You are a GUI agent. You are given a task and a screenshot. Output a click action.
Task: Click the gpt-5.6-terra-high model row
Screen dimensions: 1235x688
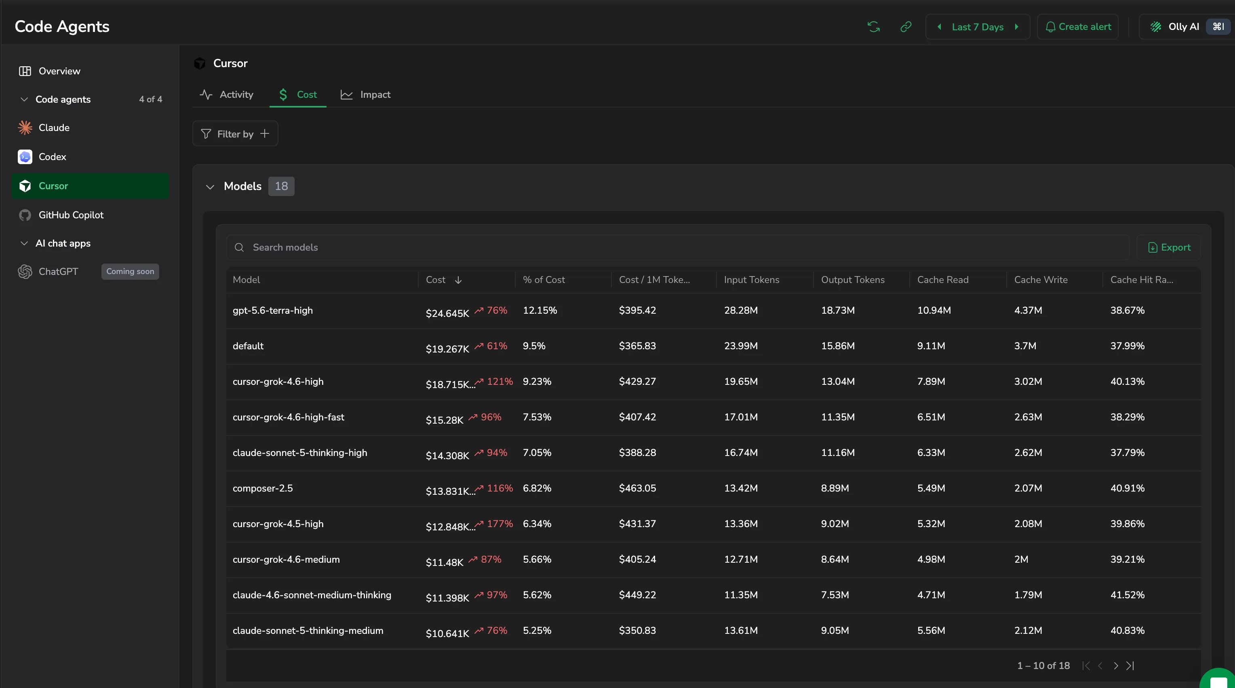click(713, 311)
